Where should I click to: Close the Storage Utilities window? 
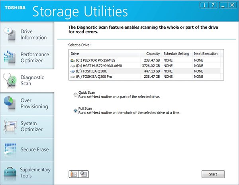pos(232,5)
